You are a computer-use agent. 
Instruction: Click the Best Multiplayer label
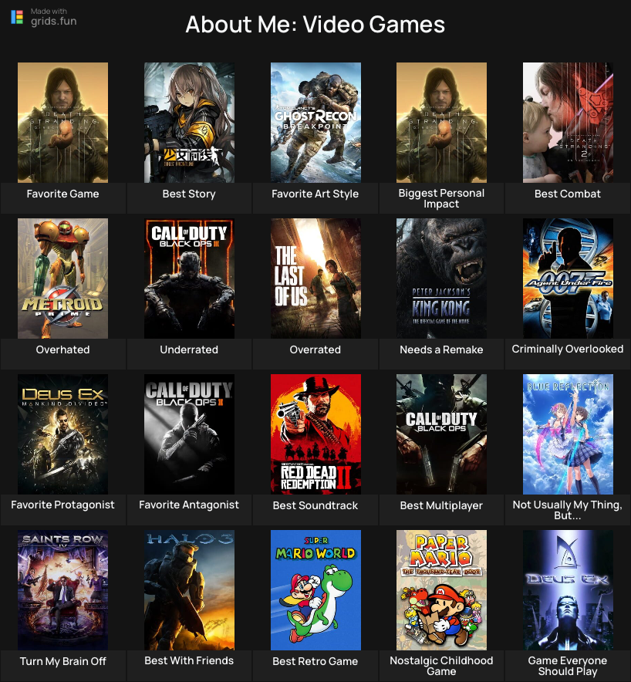(441, 505)
